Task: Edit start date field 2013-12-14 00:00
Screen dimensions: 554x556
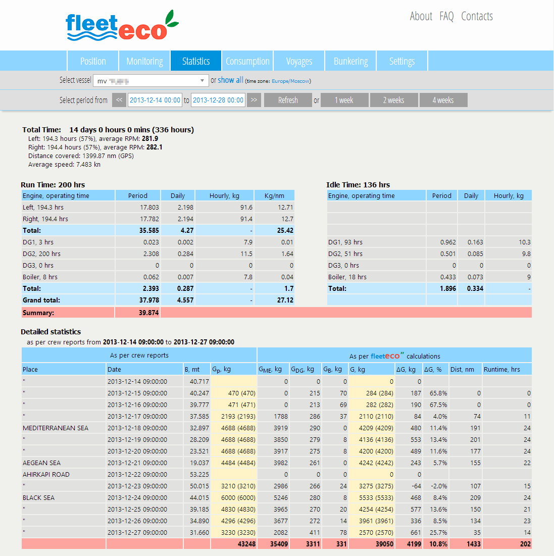Action: (x=155, y=100)
